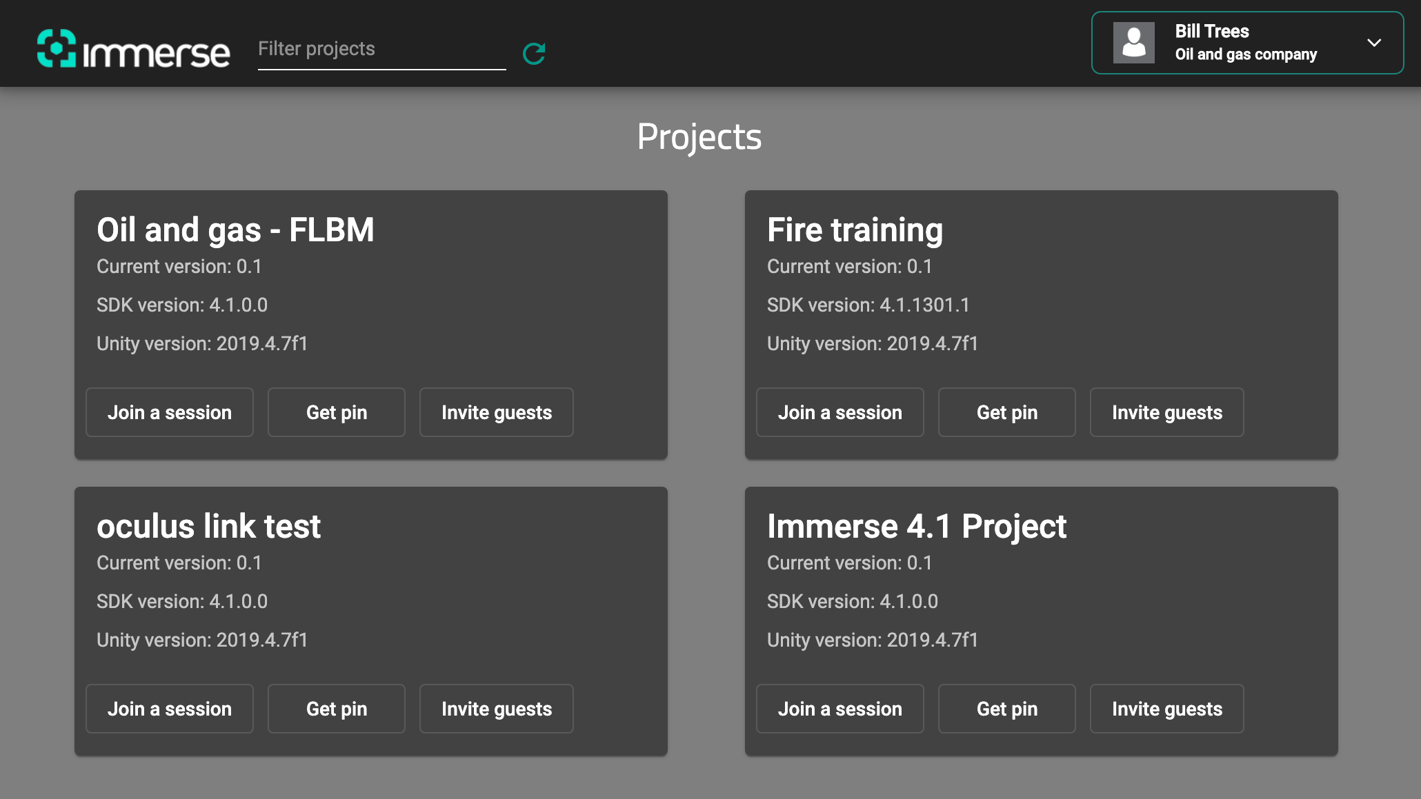Join a session for Immerse 4.1 Project
Viewport: 1421px width, 799px height.
coord(839,709)
